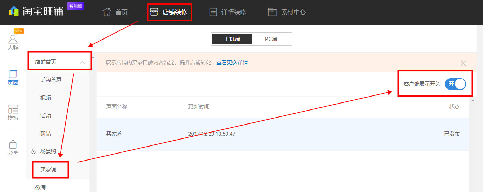
Task: Select 活动 menu item
Action: pyautogui.click(x=46, y=116)
